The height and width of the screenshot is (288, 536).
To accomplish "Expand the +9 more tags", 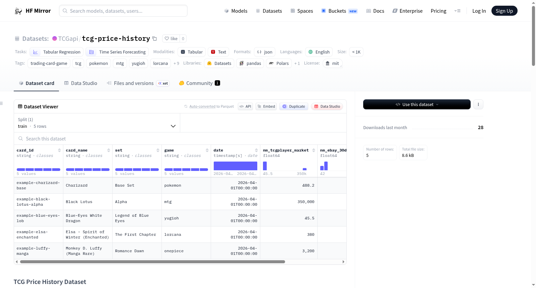I will pyautogui.click(x=176, y=63).
